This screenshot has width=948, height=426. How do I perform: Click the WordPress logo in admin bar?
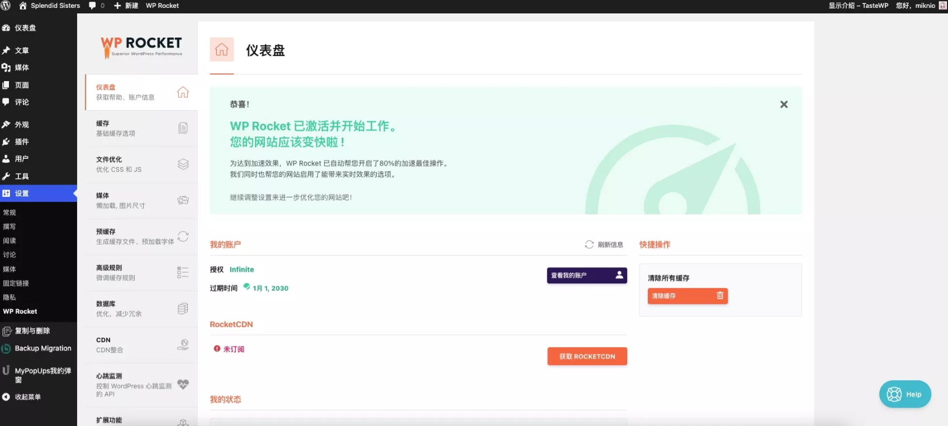(6, 6)
